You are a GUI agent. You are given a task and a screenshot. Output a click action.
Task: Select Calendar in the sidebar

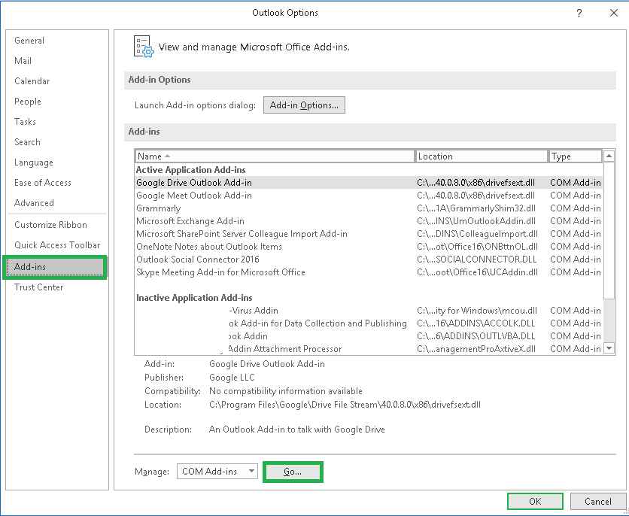[x=32, y=81]
